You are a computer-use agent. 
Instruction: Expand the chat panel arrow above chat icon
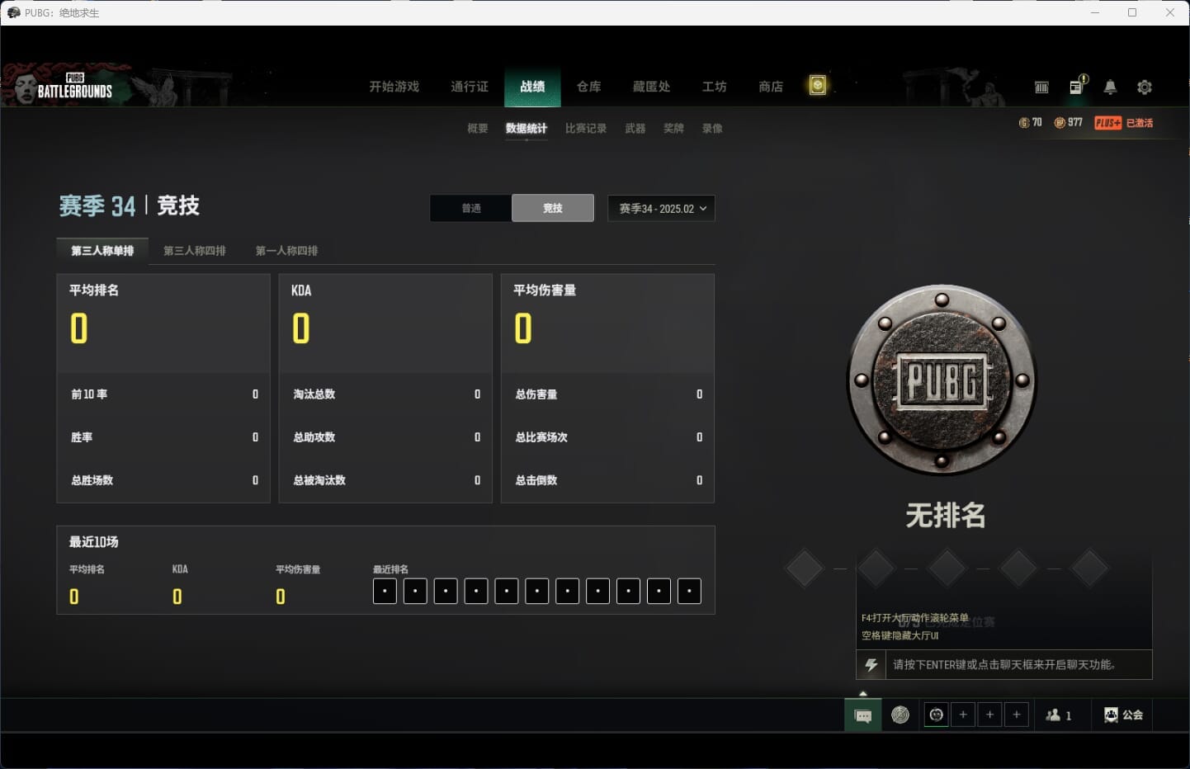tap(863, 694)
